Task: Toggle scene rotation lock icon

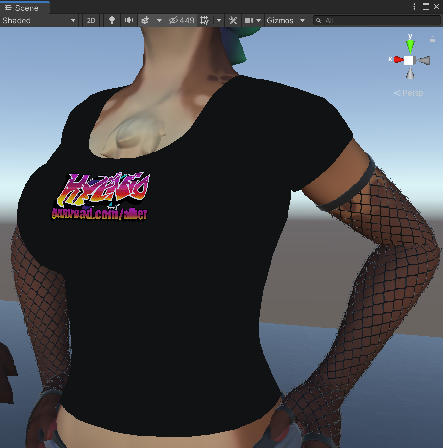Action: pyautogui.click(x=433, y=39)
